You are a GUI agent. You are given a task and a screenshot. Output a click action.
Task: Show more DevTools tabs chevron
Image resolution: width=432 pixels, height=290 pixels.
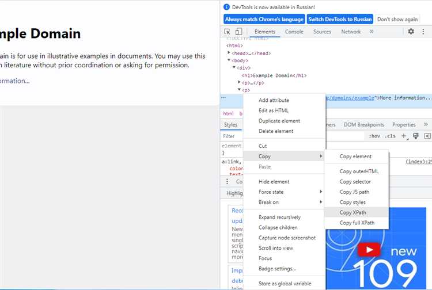pyautogui.click(x=372, y=32)
